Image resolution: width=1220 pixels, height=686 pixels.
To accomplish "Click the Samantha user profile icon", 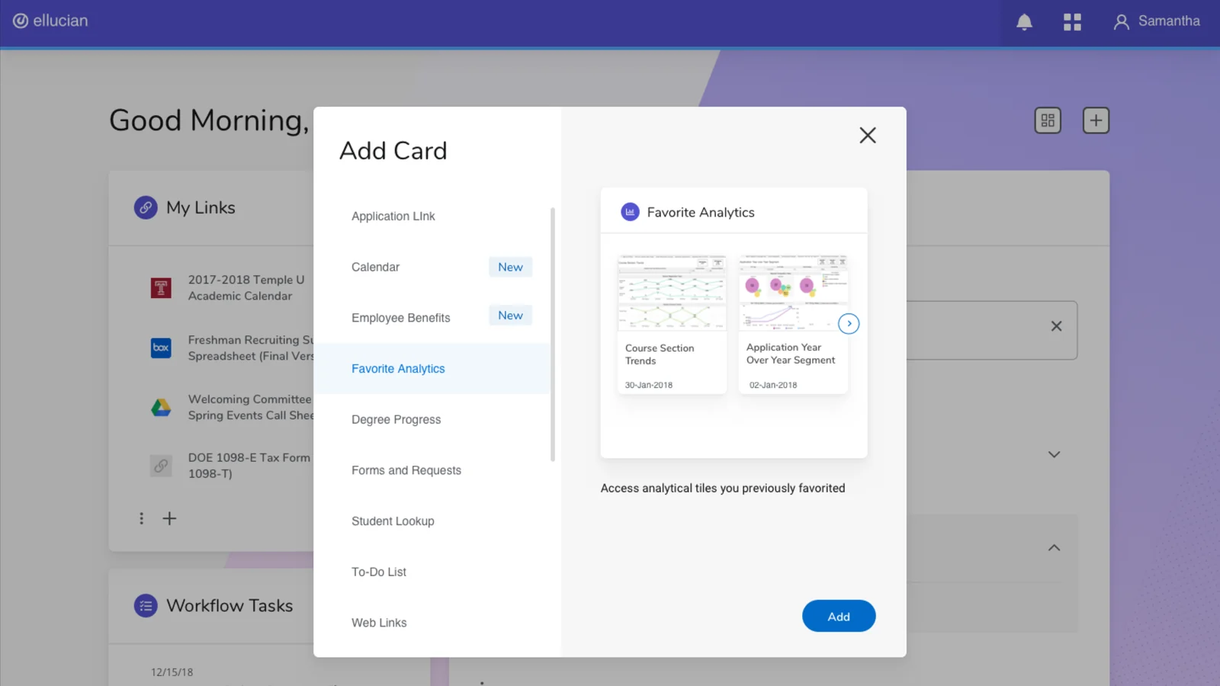I will (x=1121, y=22).
